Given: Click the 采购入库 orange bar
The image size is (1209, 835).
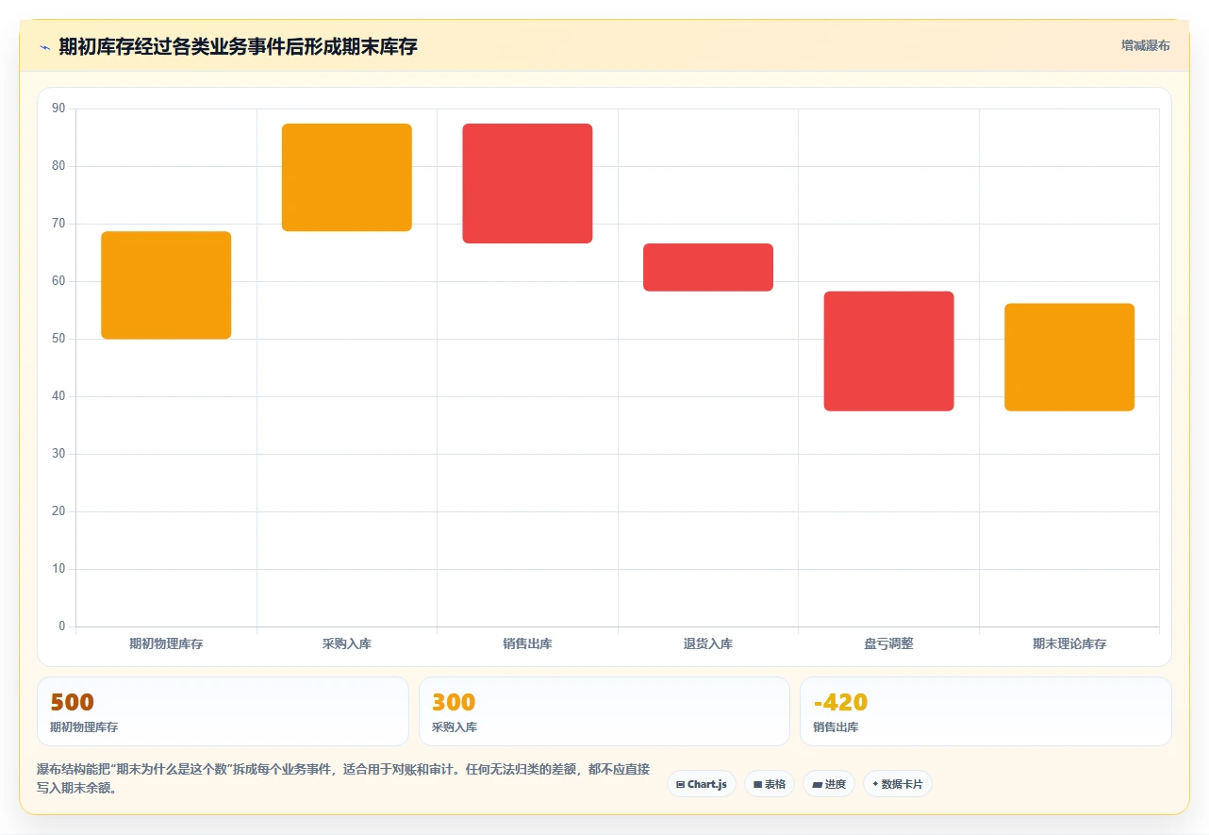Looking at the screenshot, I should pyautogui.click(x=347, y=177).
